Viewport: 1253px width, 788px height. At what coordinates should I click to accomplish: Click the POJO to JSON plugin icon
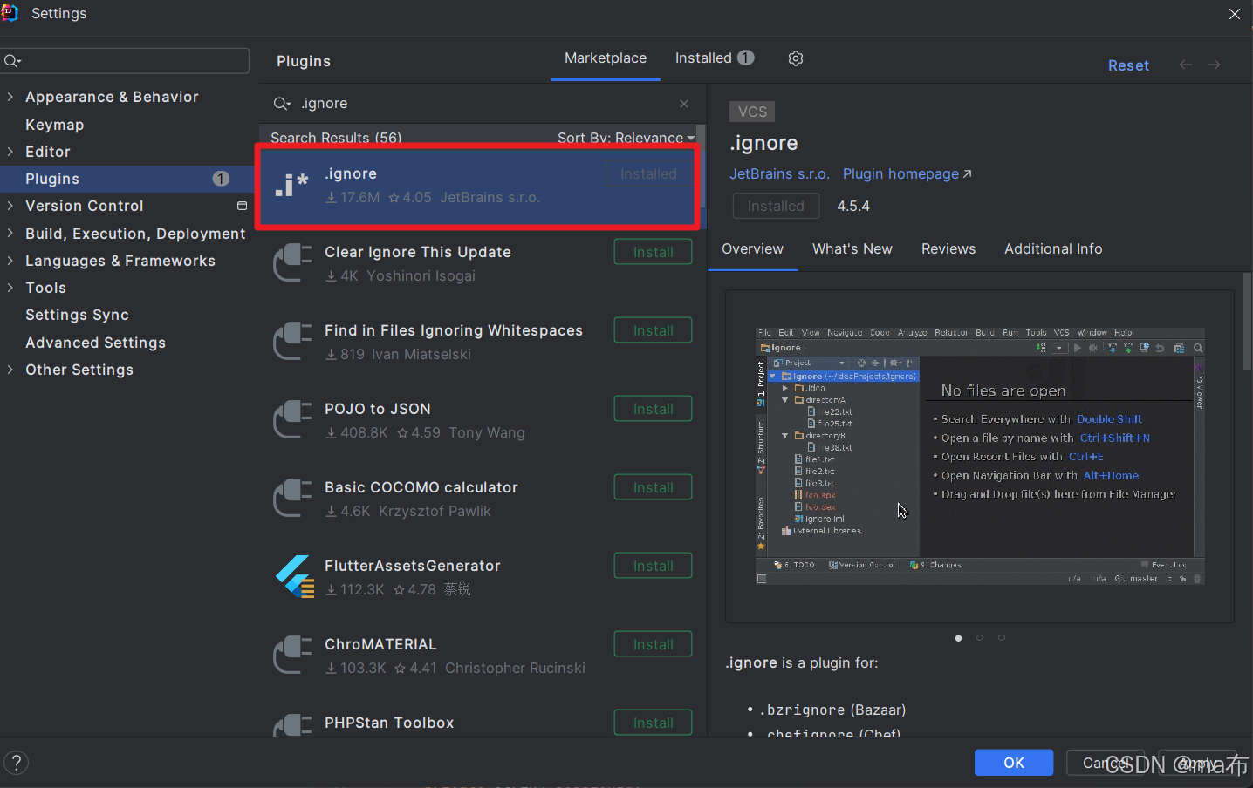pos(292,420)
